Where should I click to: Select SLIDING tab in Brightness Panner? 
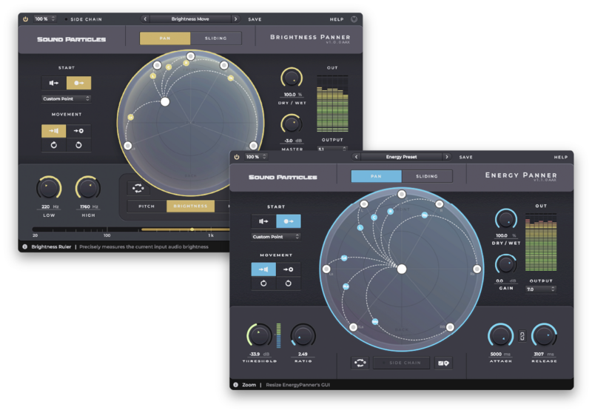216,38
